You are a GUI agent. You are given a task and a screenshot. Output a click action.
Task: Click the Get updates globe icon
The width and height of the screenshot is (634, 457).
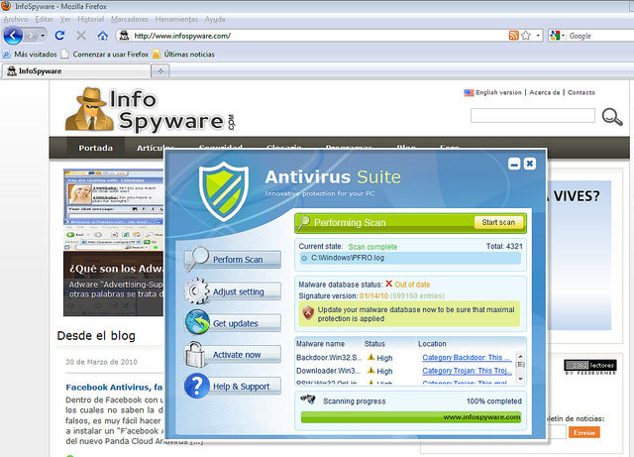(197, 322)
